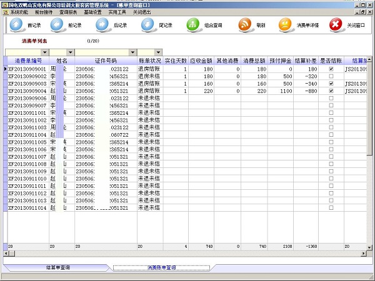The height and width of the screenshot is (281, 375).
Task: Open filter dropdown above 账单状况 column
Action: [x=158, y=52]
